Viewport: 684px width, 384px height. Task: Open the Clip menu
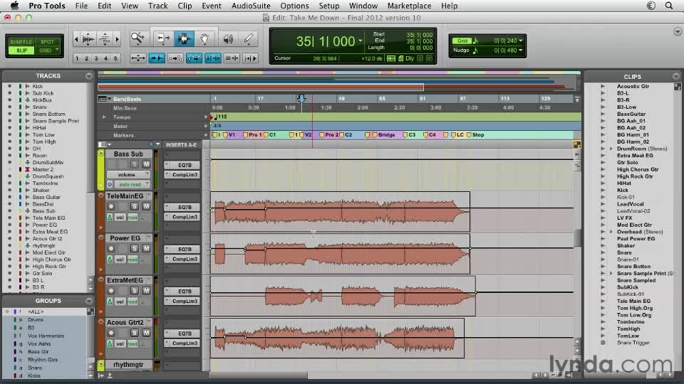(185, 6)
